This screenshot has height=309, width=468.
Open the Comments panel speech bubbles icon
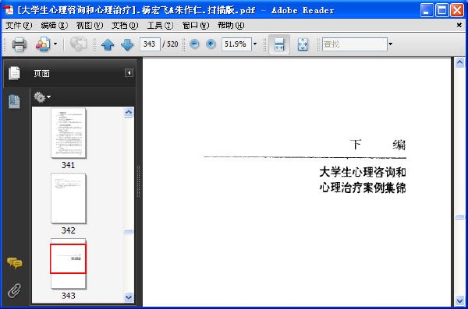tap(14, 263)
